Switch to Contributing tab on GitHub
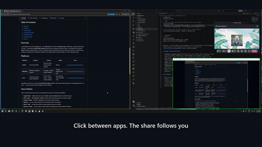 click(x=43, y=18)
